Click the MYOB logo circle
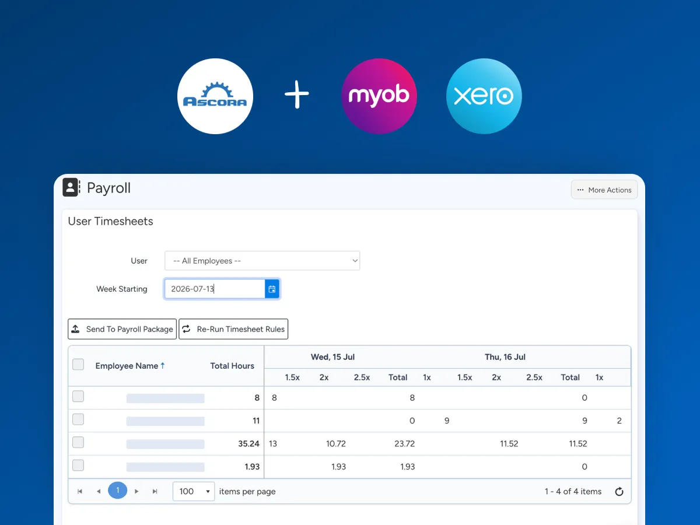700x525 pixels. click(x=379, y=96)
